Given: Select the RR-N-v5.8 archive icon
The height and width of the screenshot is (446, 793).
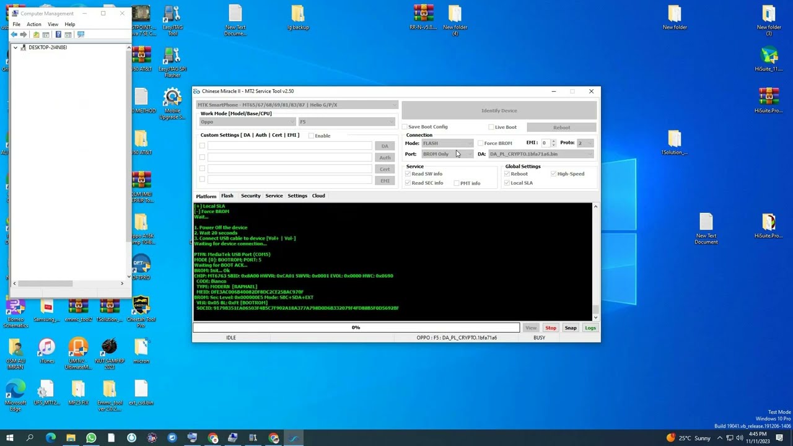Looking at the screenshot, I should [423, 18].
